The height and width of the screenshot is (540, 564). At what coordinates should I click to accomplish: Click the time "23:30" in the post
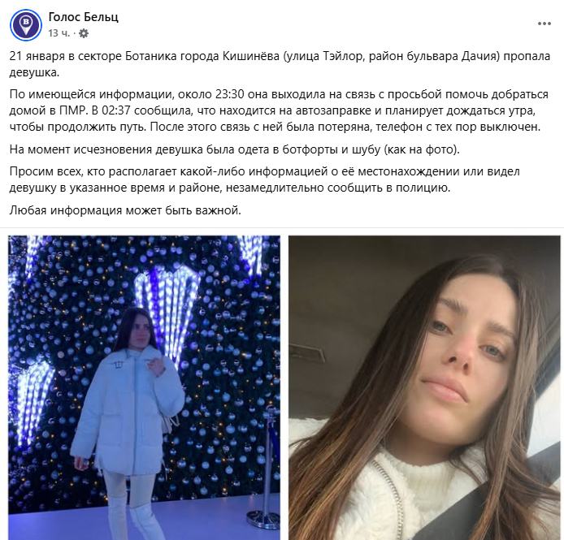(x=230, y=94)
